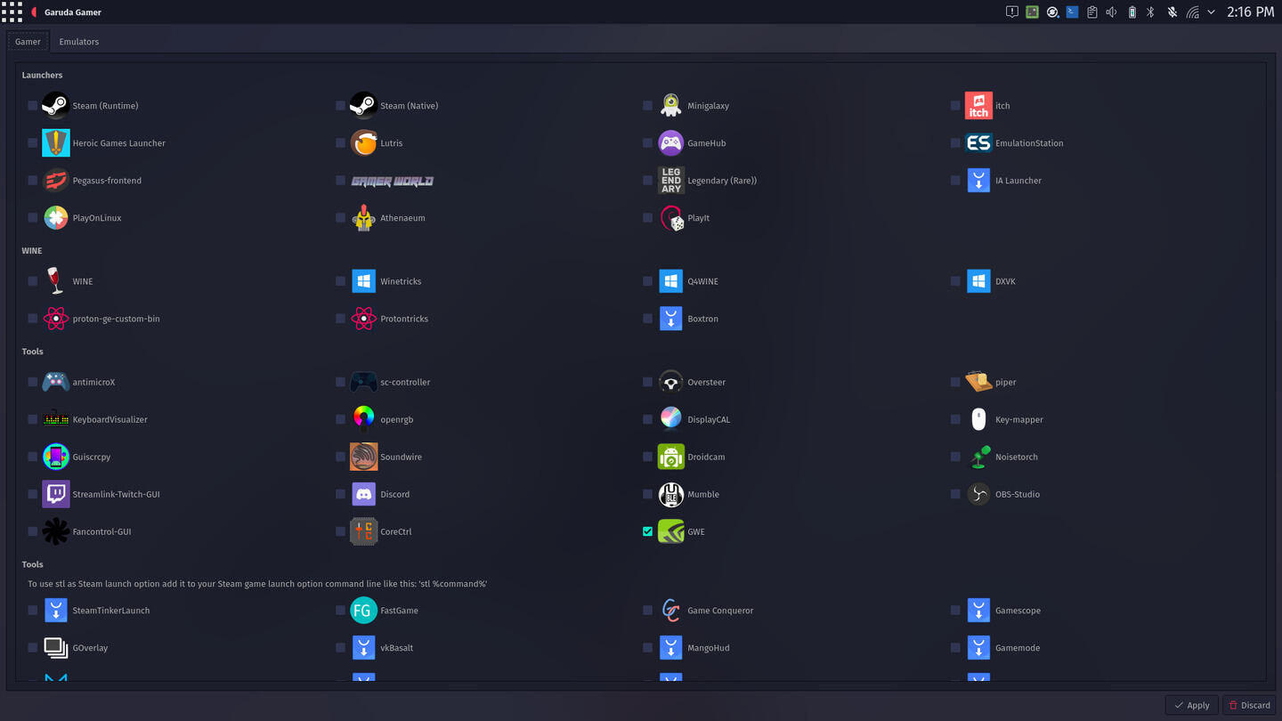Click the antimicroX gamepad icon

coord(56,382)
